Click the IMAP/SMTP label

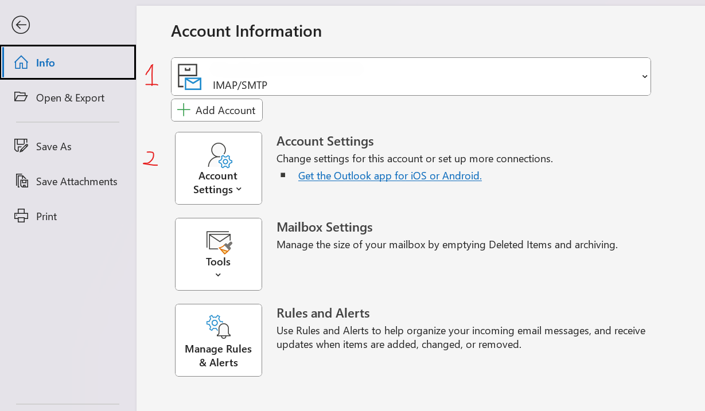tap(240, 85)
